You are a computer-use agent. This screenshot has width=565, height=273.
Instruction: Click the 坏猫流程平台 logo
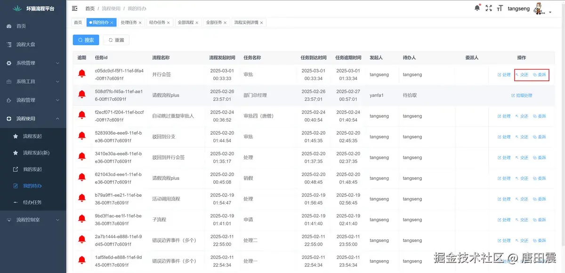[x=33, y=8]
